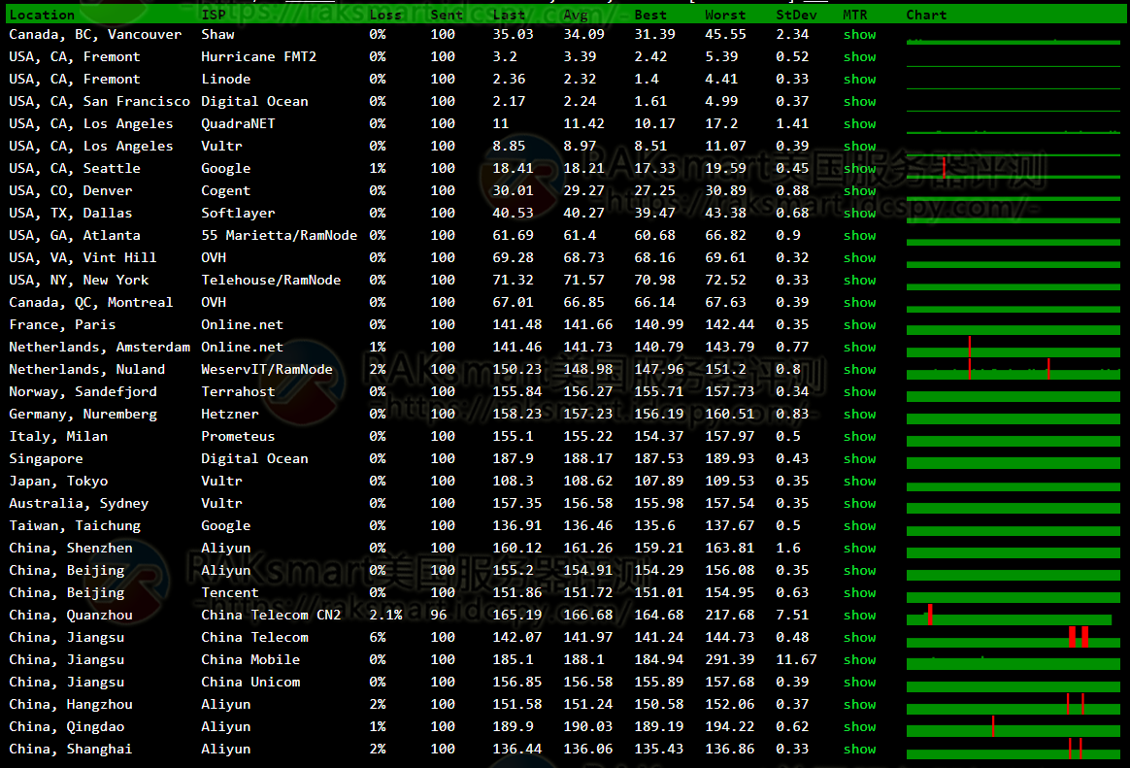Image resolution: width=1130 pixels, height=768 pixels.
Task: Click show link for Hangzhou Aliyun
Action: coord(860,705)
